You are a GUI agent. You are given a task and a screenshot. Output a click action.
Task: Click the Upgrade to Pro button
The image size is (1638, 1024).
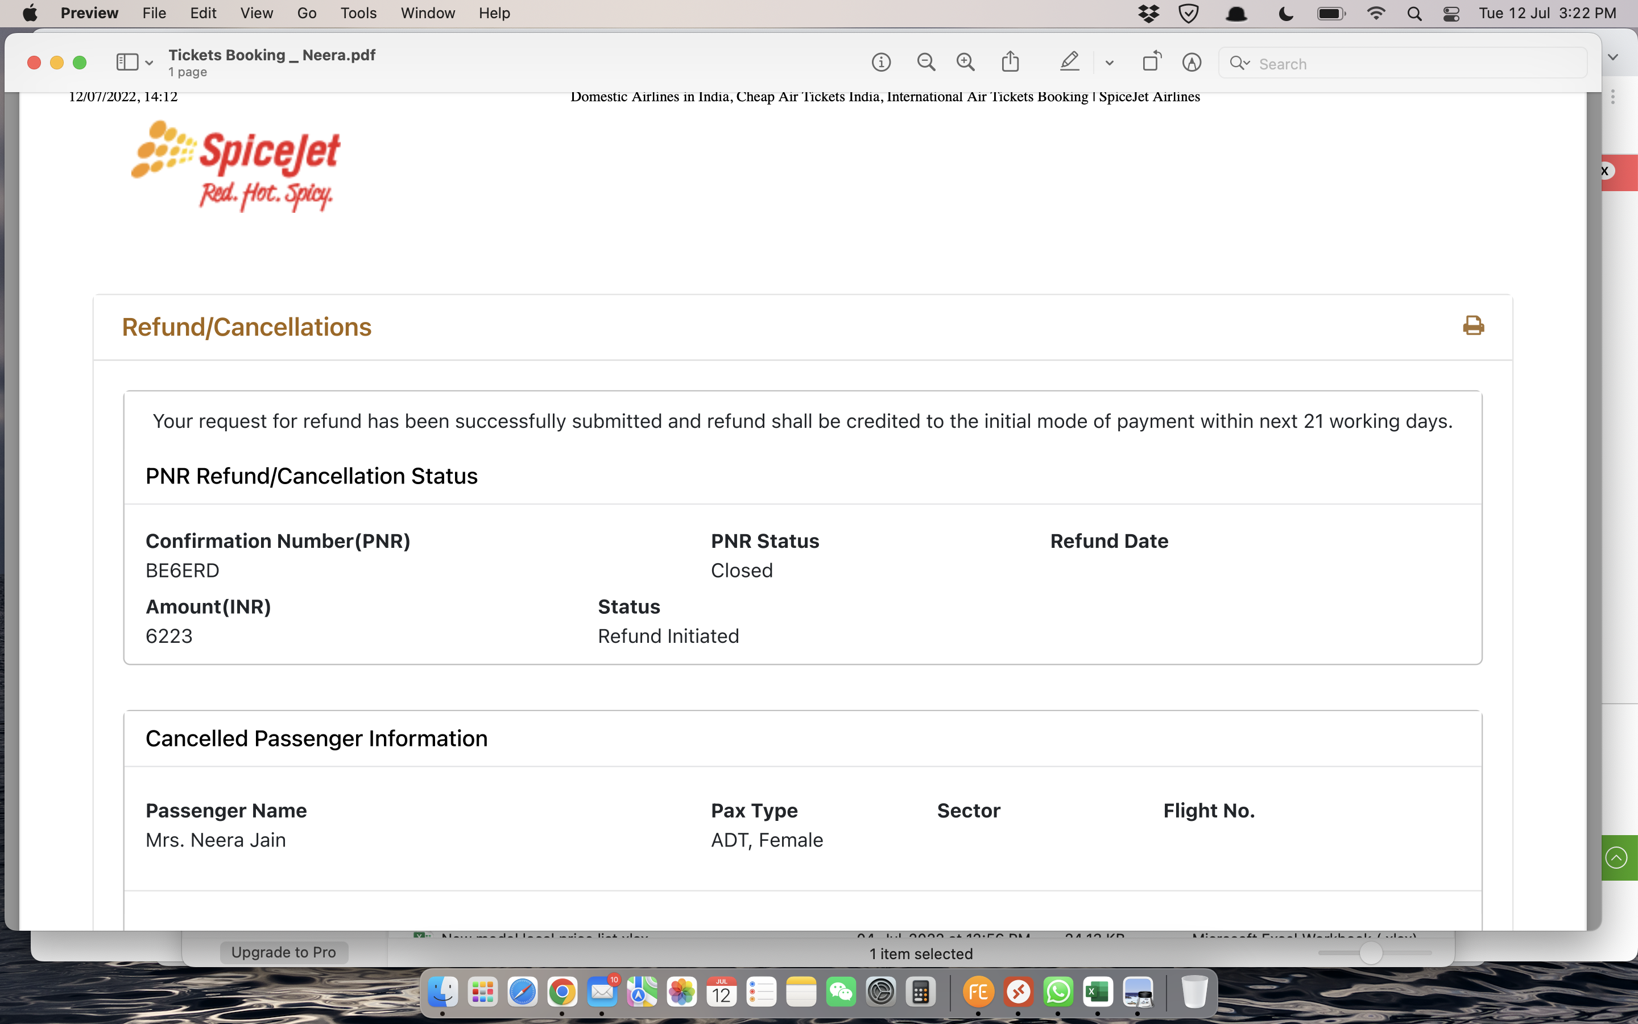[x=284, y=952]
